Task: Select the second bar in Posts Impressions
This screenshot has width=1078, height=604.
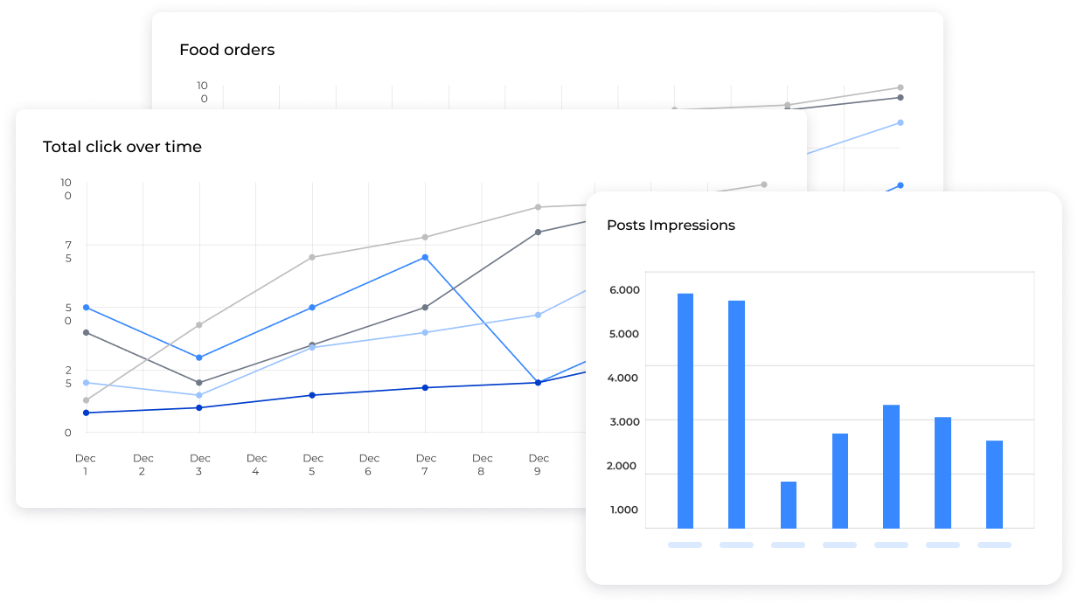Action: point(737,414)
